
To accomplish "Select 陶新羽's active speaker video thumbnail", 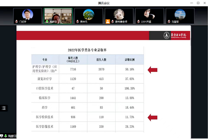I will [58, 16].
